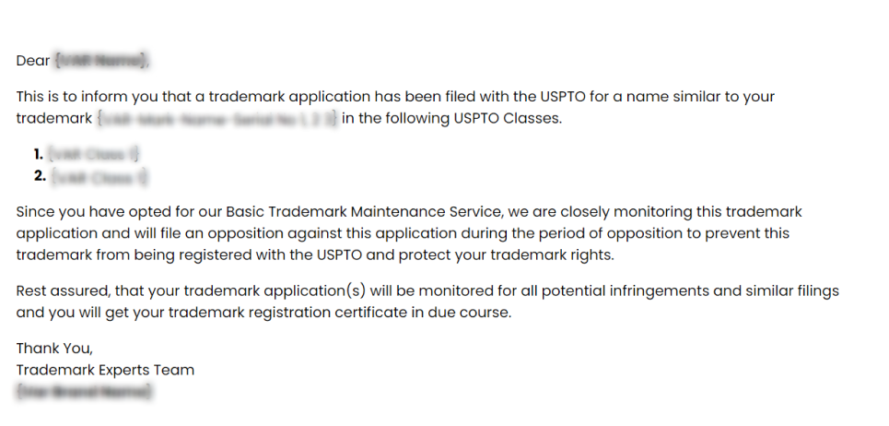This screenshot has height=426, width=889.
Task: Click the word "Dear" in the greeting
Action: pos(32,61)
